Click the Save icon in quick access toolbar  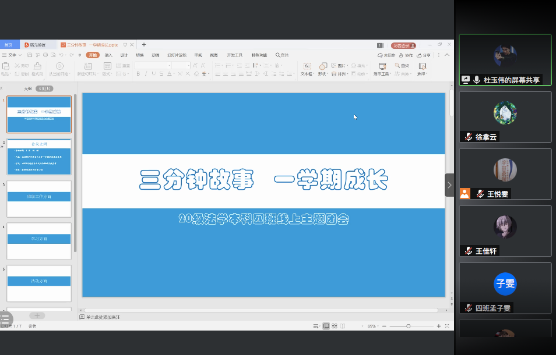[30, 55]
